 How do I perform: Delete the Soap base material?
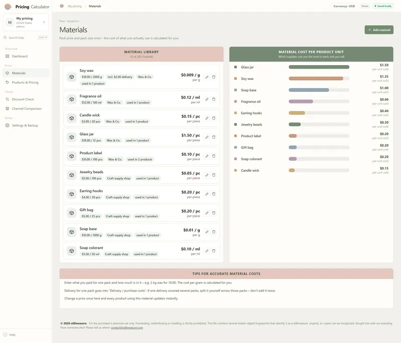click(x=214, y=232)
